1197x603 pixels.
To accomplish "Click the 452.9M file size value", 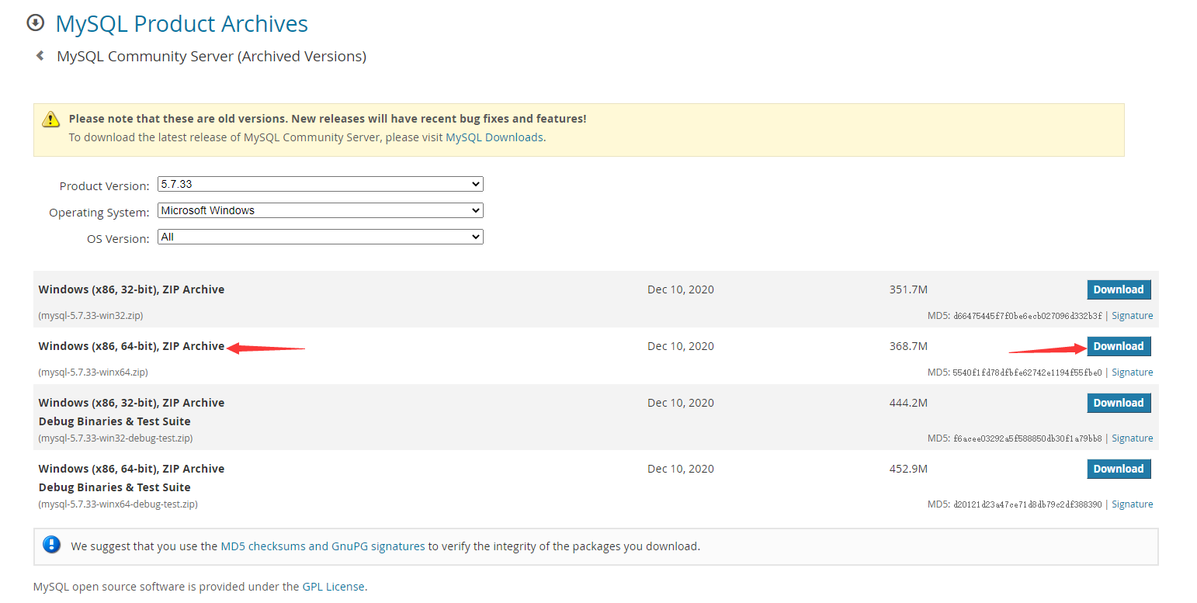I will [908, 469].
